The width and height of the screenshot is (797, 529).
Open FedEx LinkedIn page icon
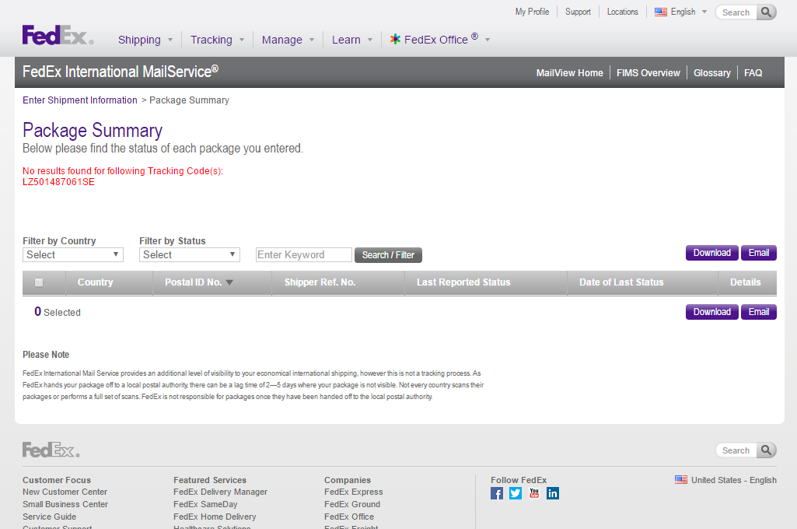[553, 493]
